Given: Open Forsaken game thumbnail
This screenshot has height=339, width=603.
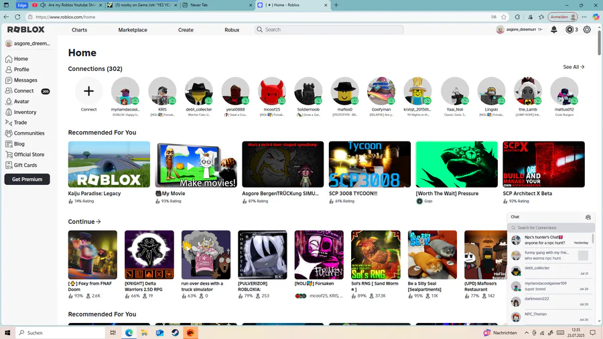Looking at the screenshot, I should (319, 255).
